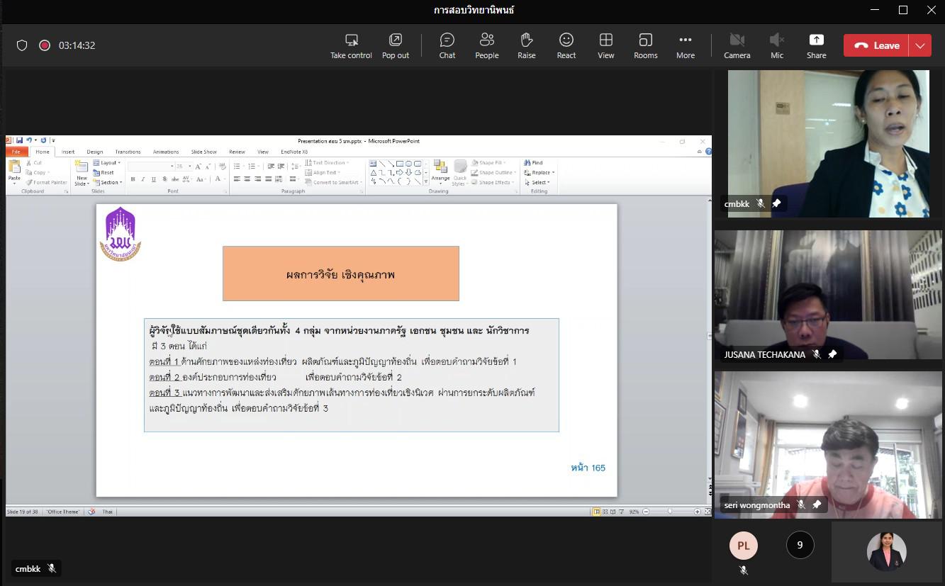Switch to the Design ribbon tab

[x=95, y=152]
